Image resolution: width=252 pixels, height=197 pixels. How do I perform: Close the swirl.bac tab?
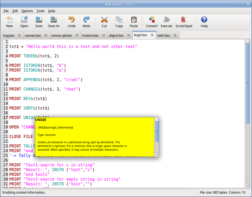click(175, 35)
